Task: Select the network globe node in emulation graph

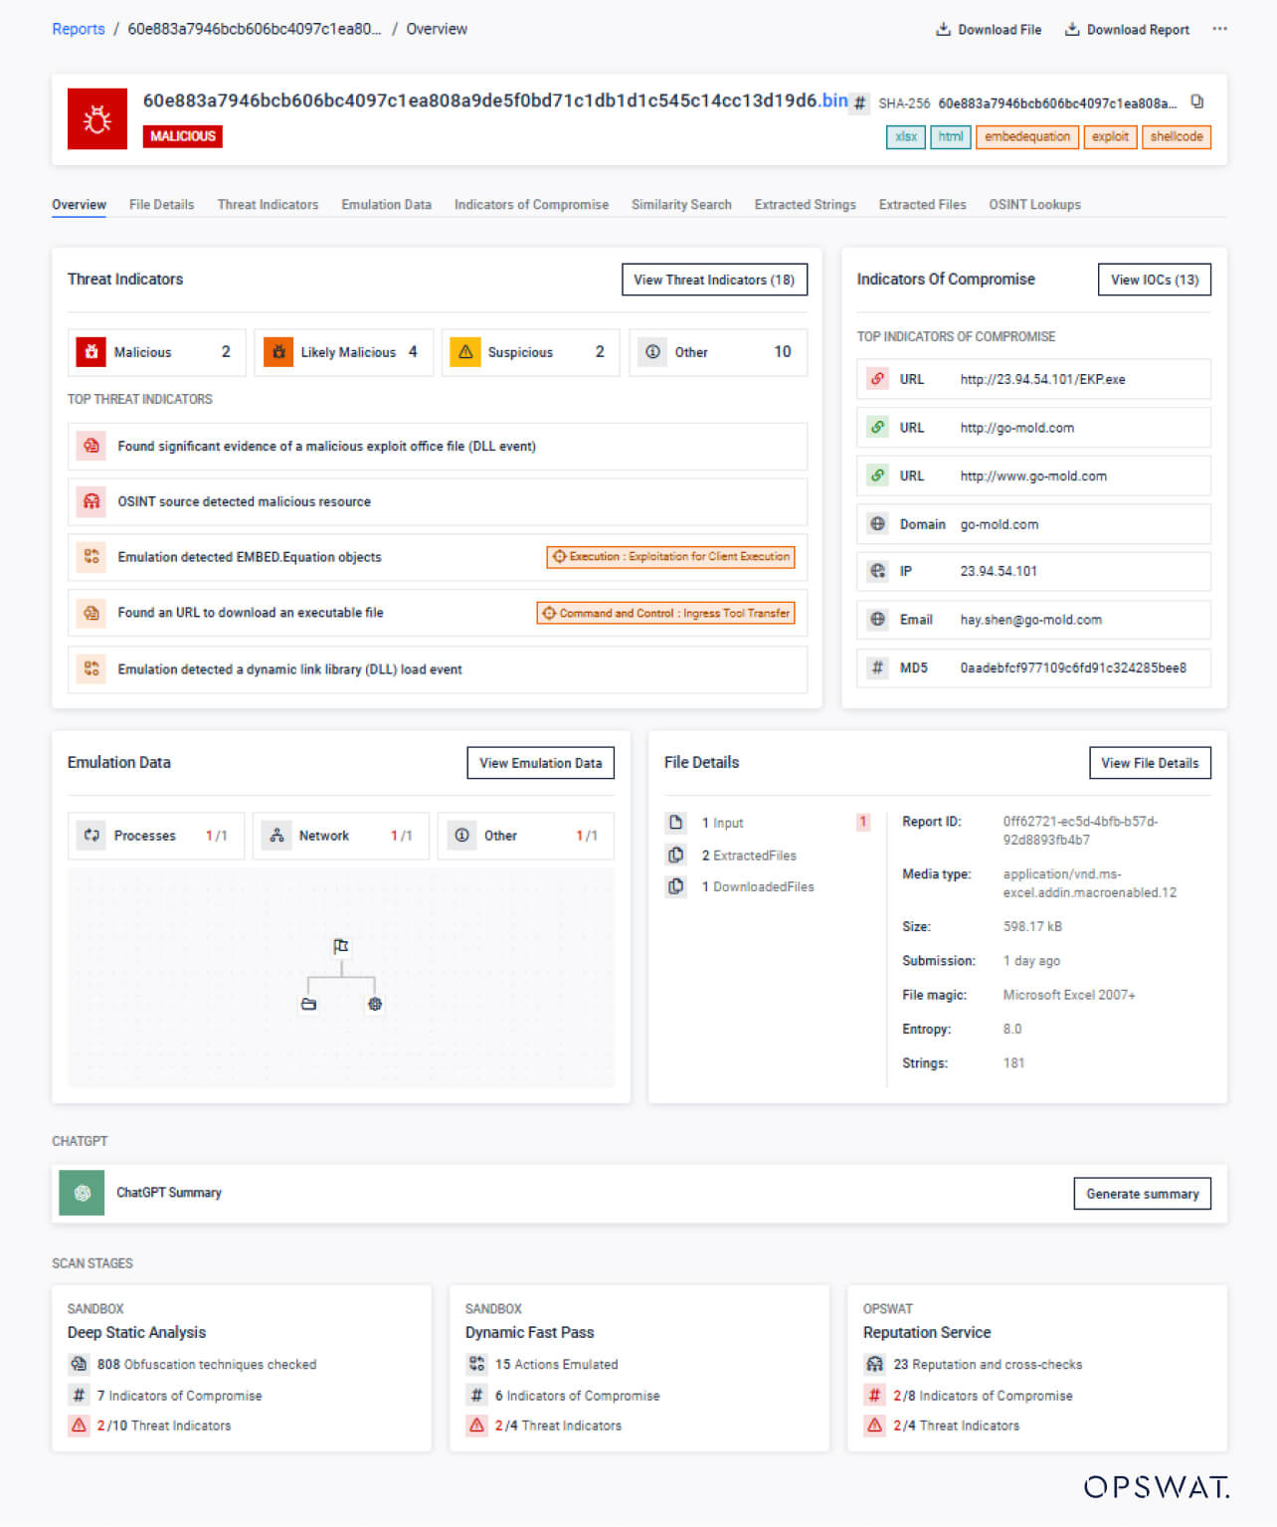Action: (x=375, y=1005)
